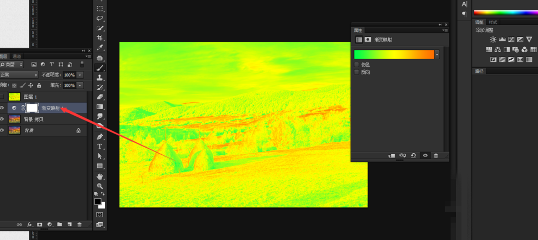This screenshot has height=240, width=538.
Task: Select the 调整 tab
Action: click(479, 22)
